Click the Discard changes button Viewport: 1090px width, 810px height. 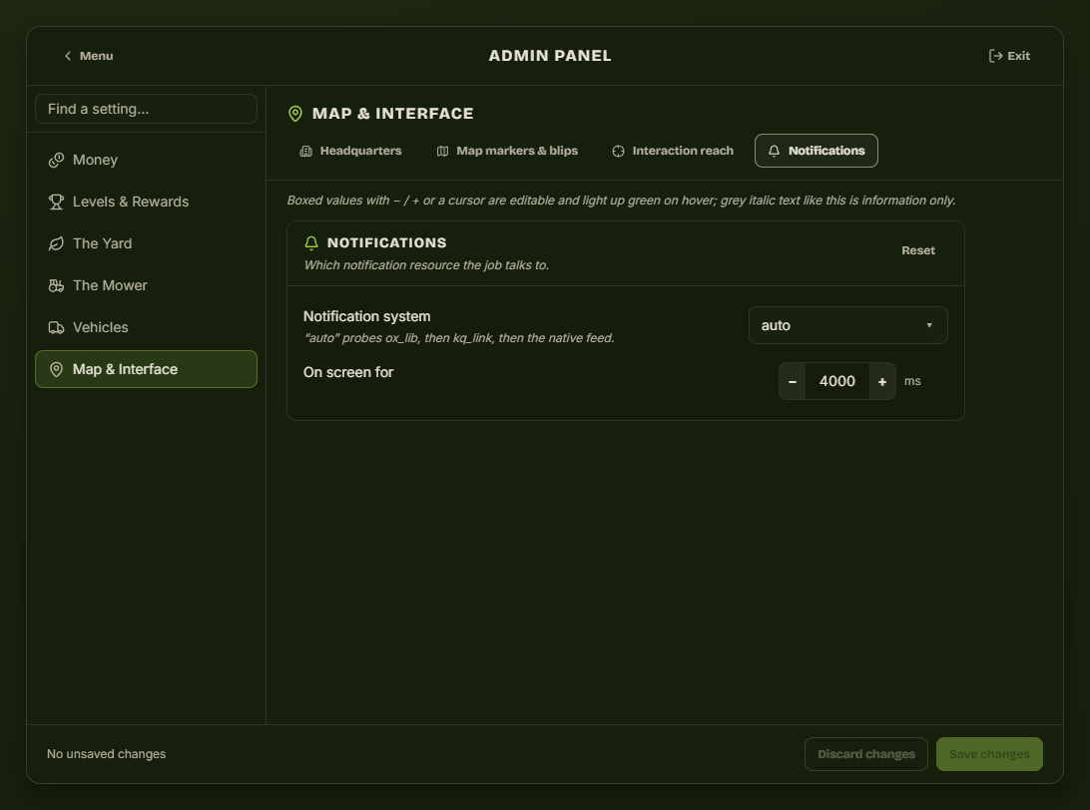[866, 754]
